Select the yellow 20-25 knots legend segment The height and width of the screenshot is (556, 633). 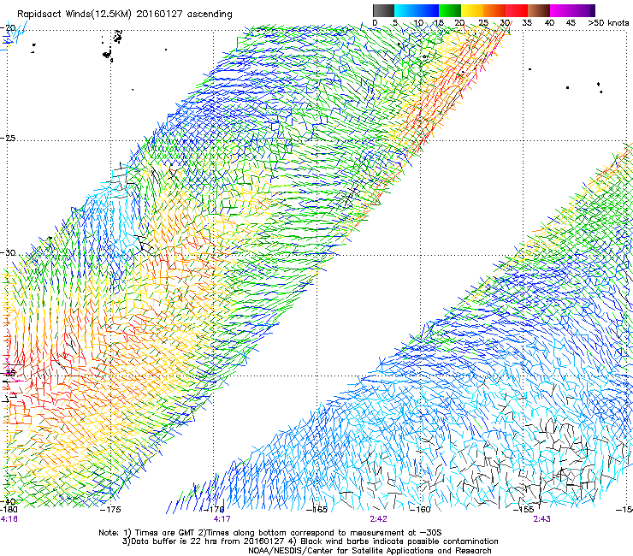[472, 11]
